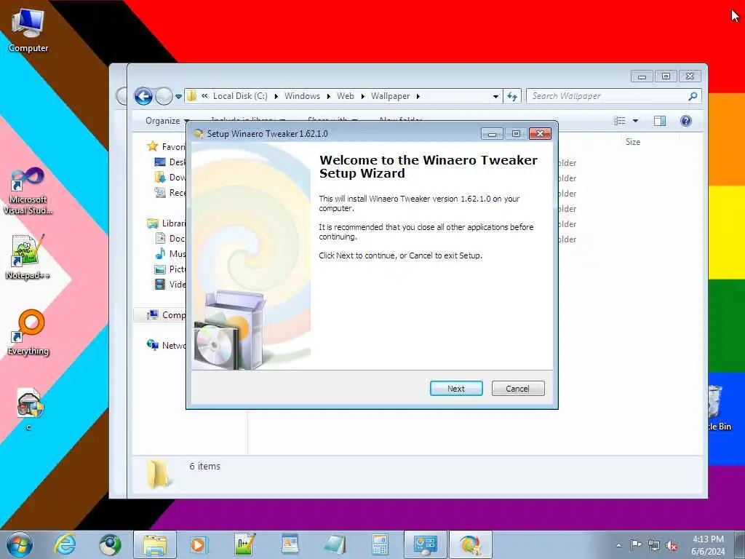Select the Recycle Bin desktop icon

(x=719, y=408)
